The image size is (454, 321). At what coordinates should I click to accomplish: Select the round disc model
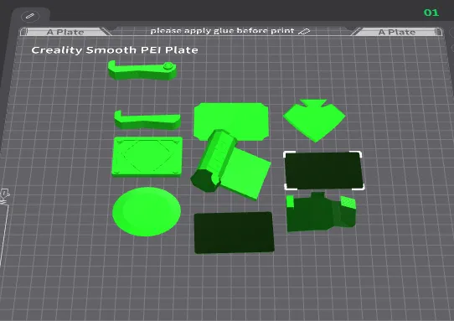(147, 211)
